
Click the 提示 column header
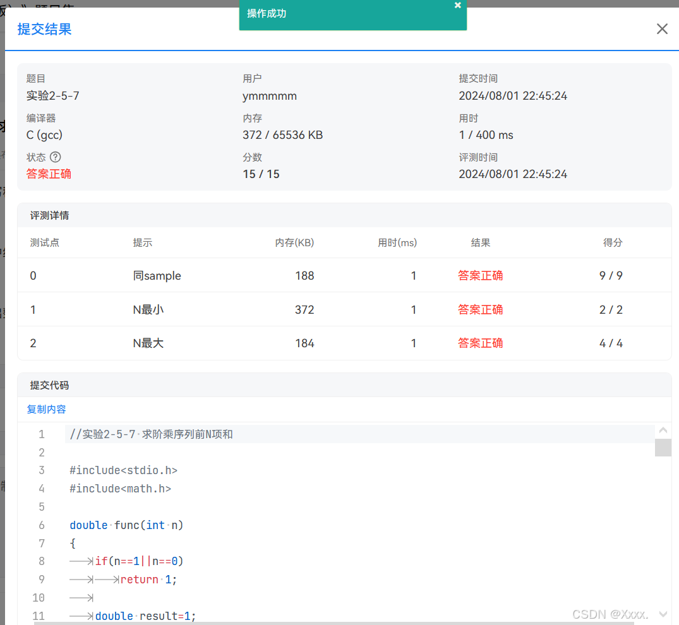tap(143, 242)
